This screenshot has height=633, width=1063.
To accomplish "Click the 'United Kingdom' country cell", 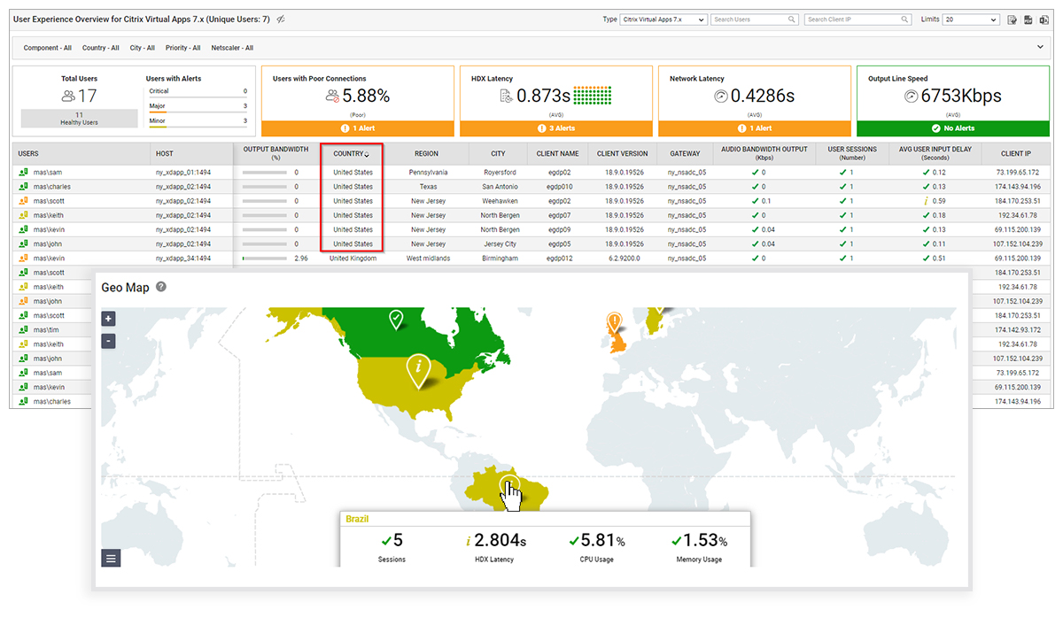I will click(353, 259).
